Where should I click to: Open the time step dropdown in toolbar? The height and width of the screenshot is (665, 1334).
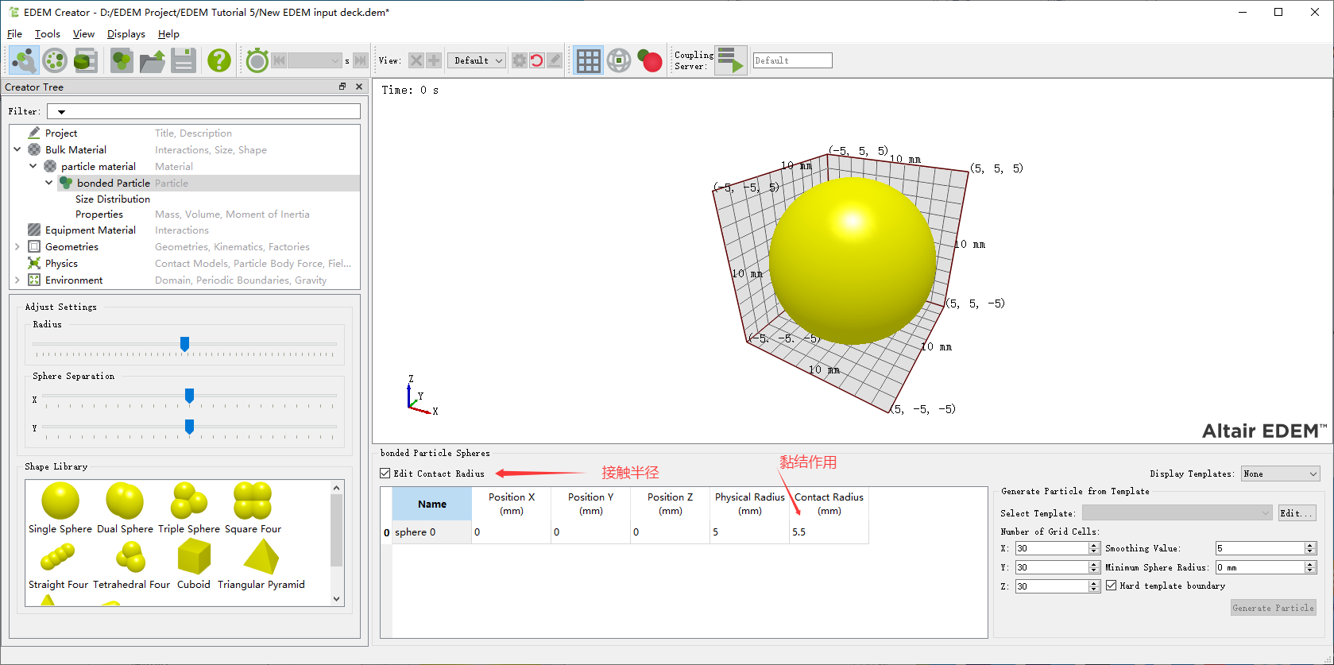315,60
